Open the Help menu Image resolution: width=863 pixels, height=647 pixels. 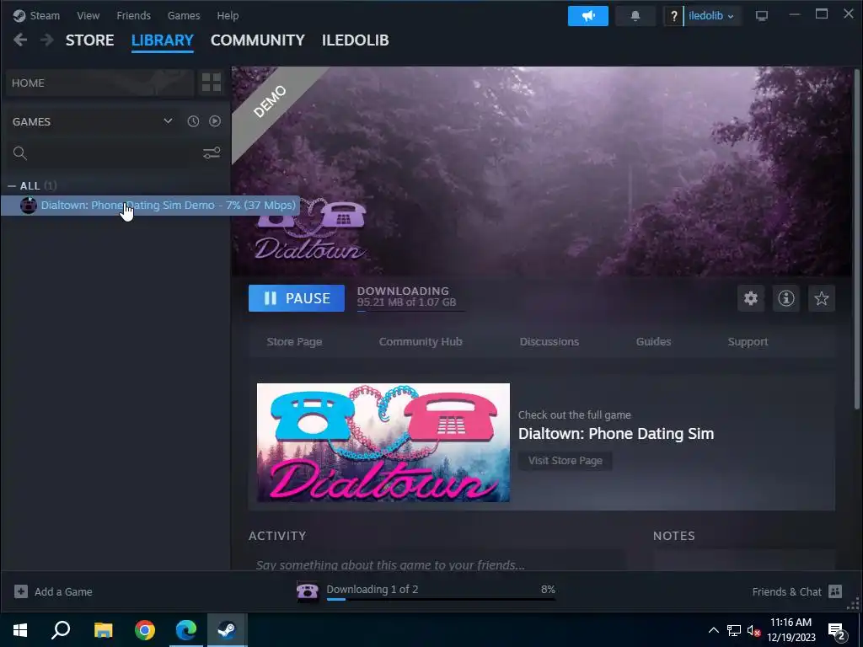[x=228, y=15]
